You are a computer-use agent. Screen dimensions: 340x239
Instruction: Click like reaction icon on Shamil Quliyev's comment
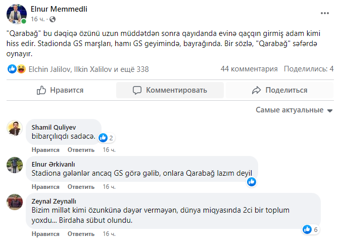click(103, 137)
